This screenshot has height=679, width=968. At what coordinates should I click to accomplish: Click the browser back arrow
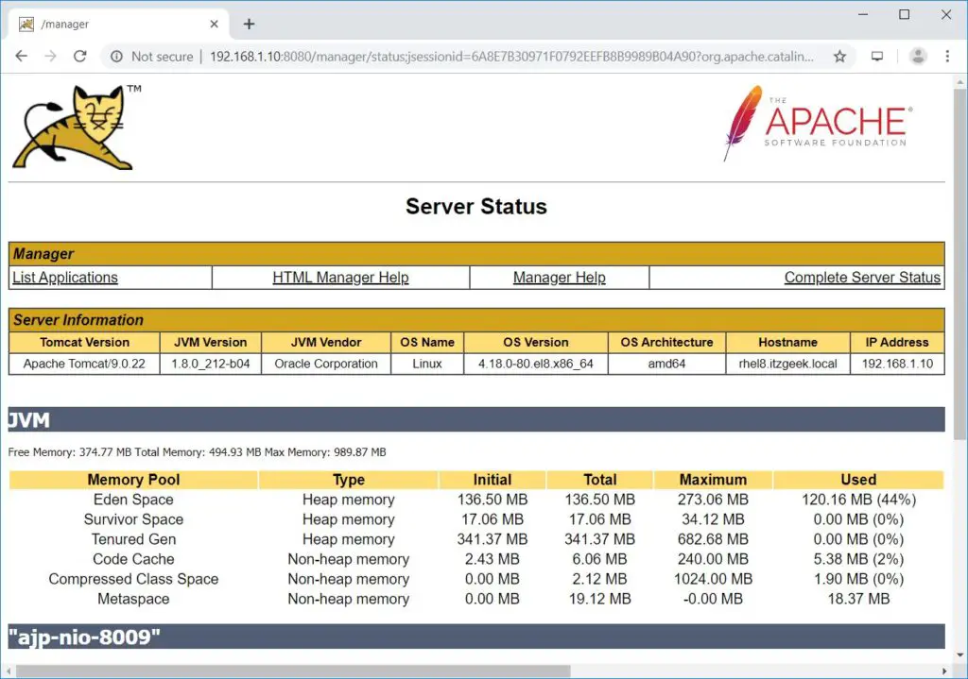[x=22, y=56]
